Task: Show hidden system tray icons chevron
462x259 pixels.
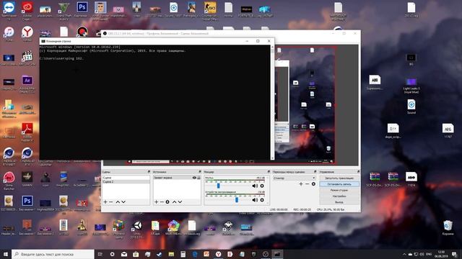Action: (404, 254)
